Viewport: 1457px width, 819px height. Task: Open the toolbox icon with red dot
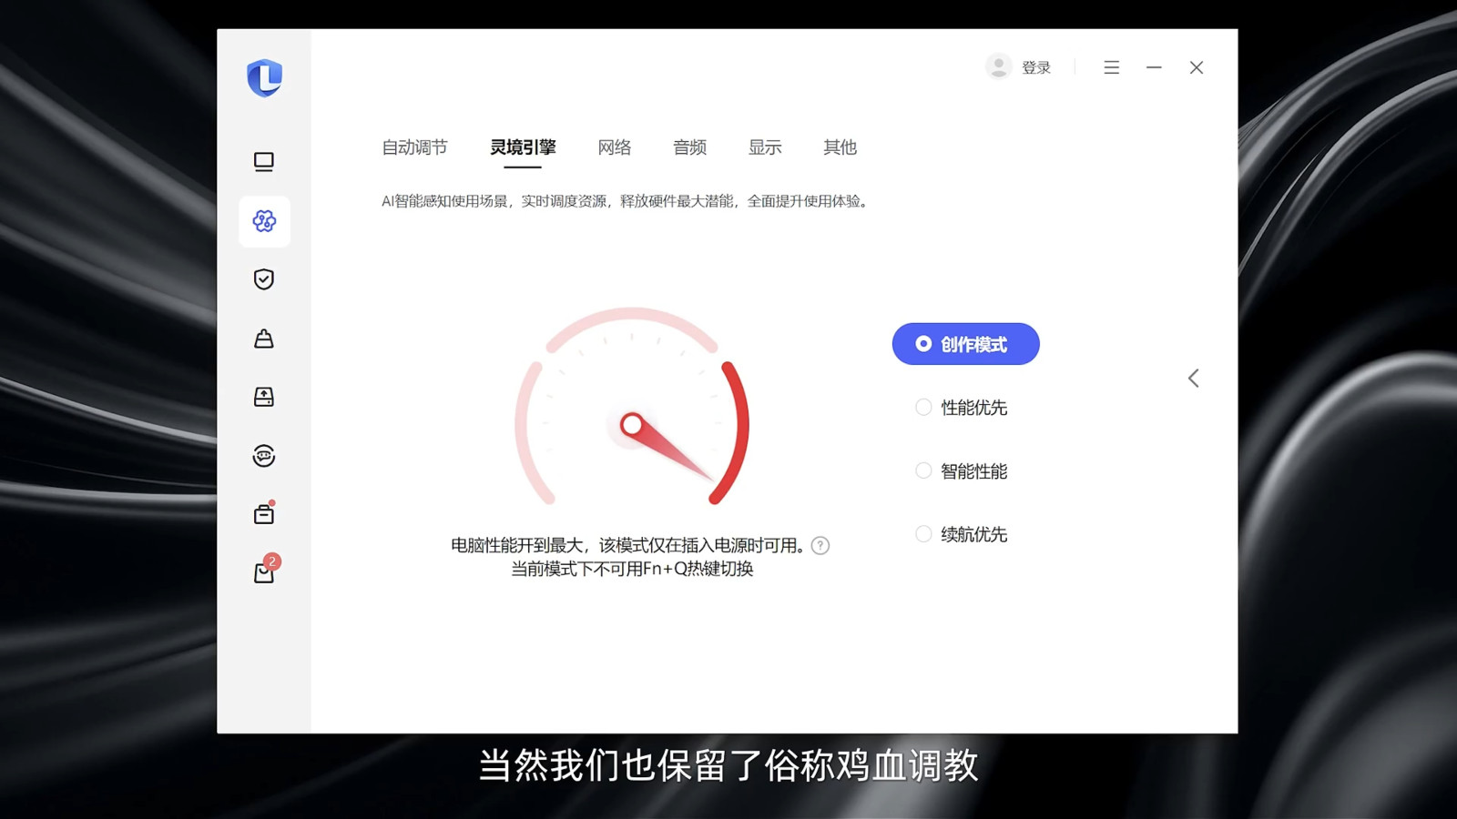(x=264, y=515)
